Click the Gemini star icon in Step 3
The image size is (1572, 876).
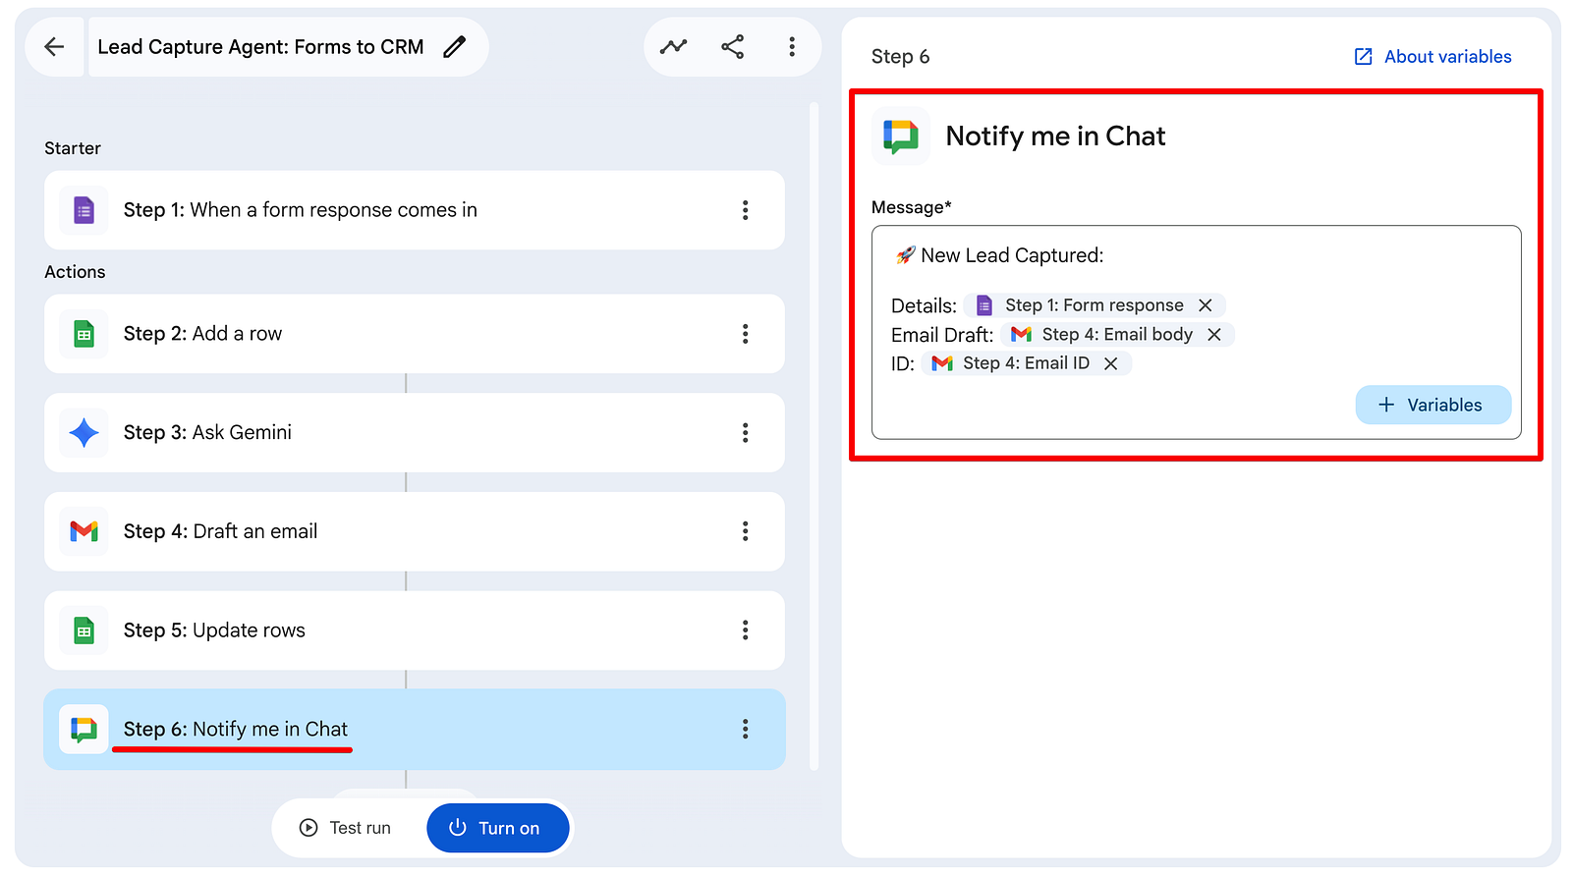(x=84, y=432)
